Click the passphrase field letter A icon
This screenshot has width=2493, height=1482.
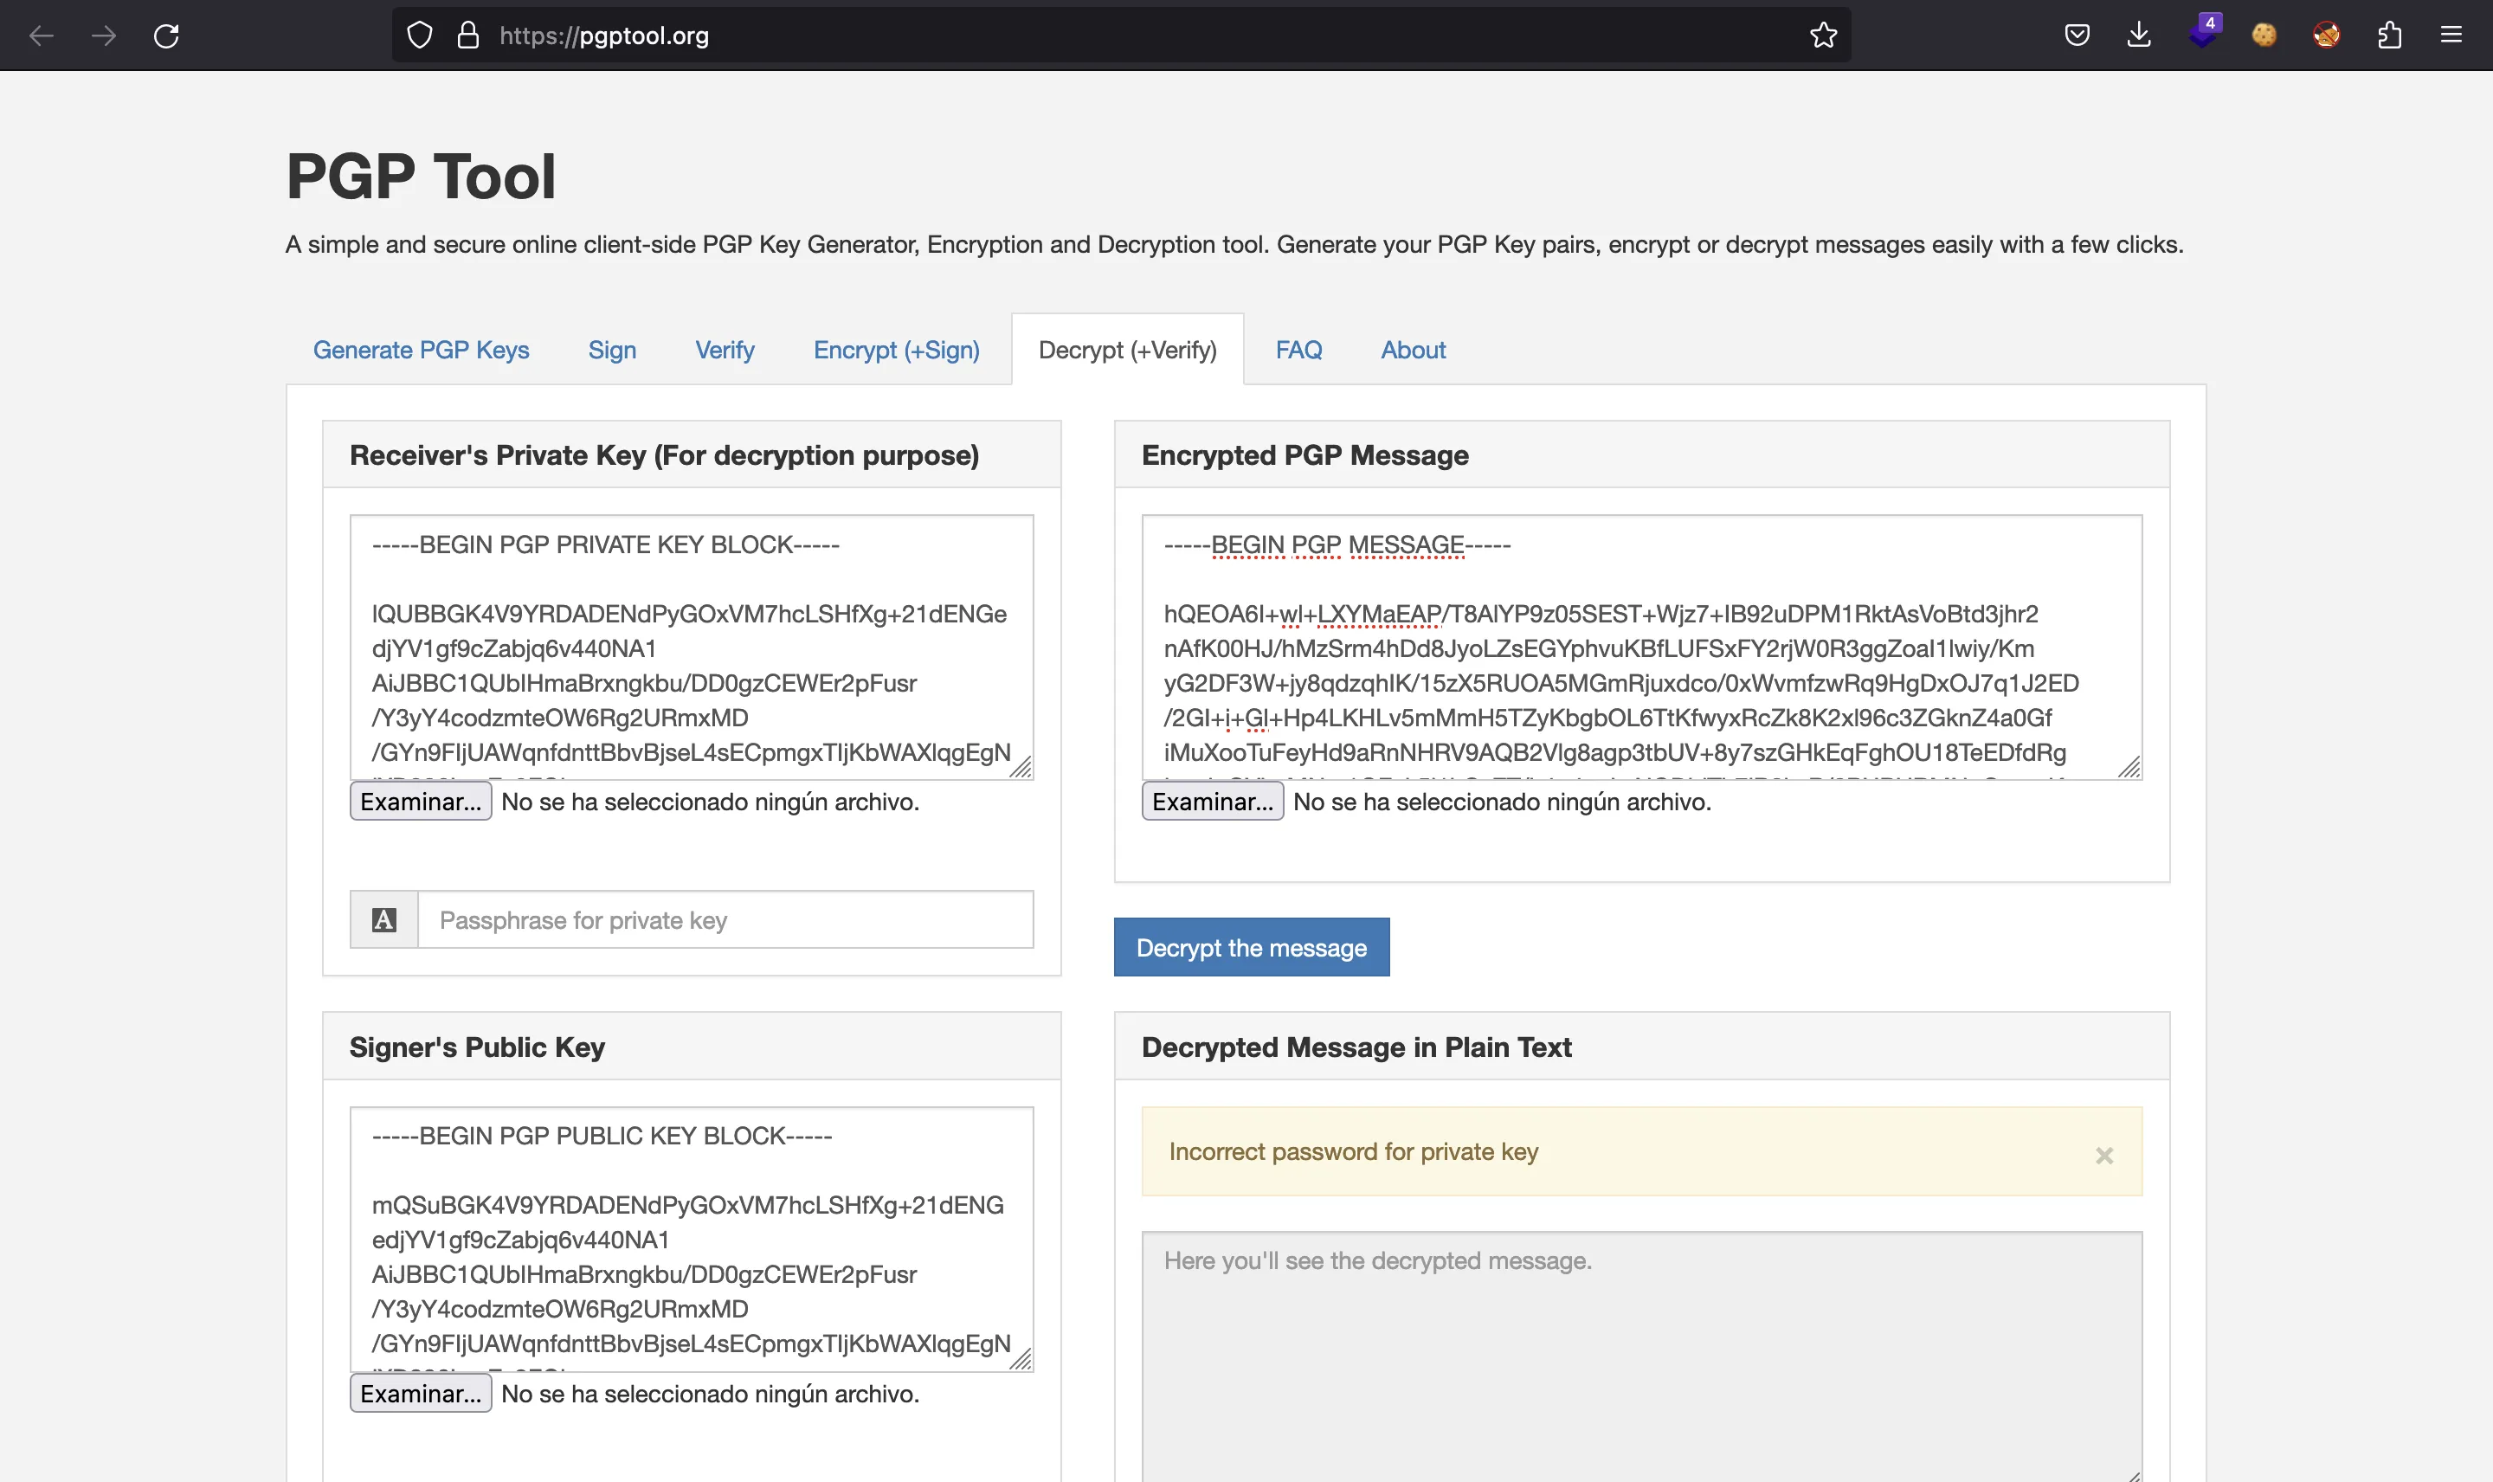384,920
